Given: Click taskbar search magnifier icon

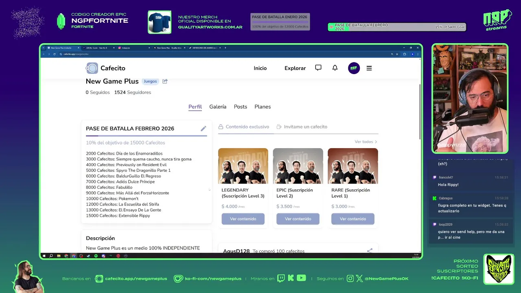Looking at the screenshot, I should pyautogui.click(x=51, y=256).
